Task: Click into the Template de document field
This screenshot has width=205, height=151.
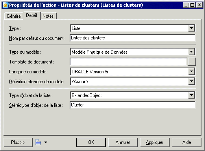Action: click(128, 62)
